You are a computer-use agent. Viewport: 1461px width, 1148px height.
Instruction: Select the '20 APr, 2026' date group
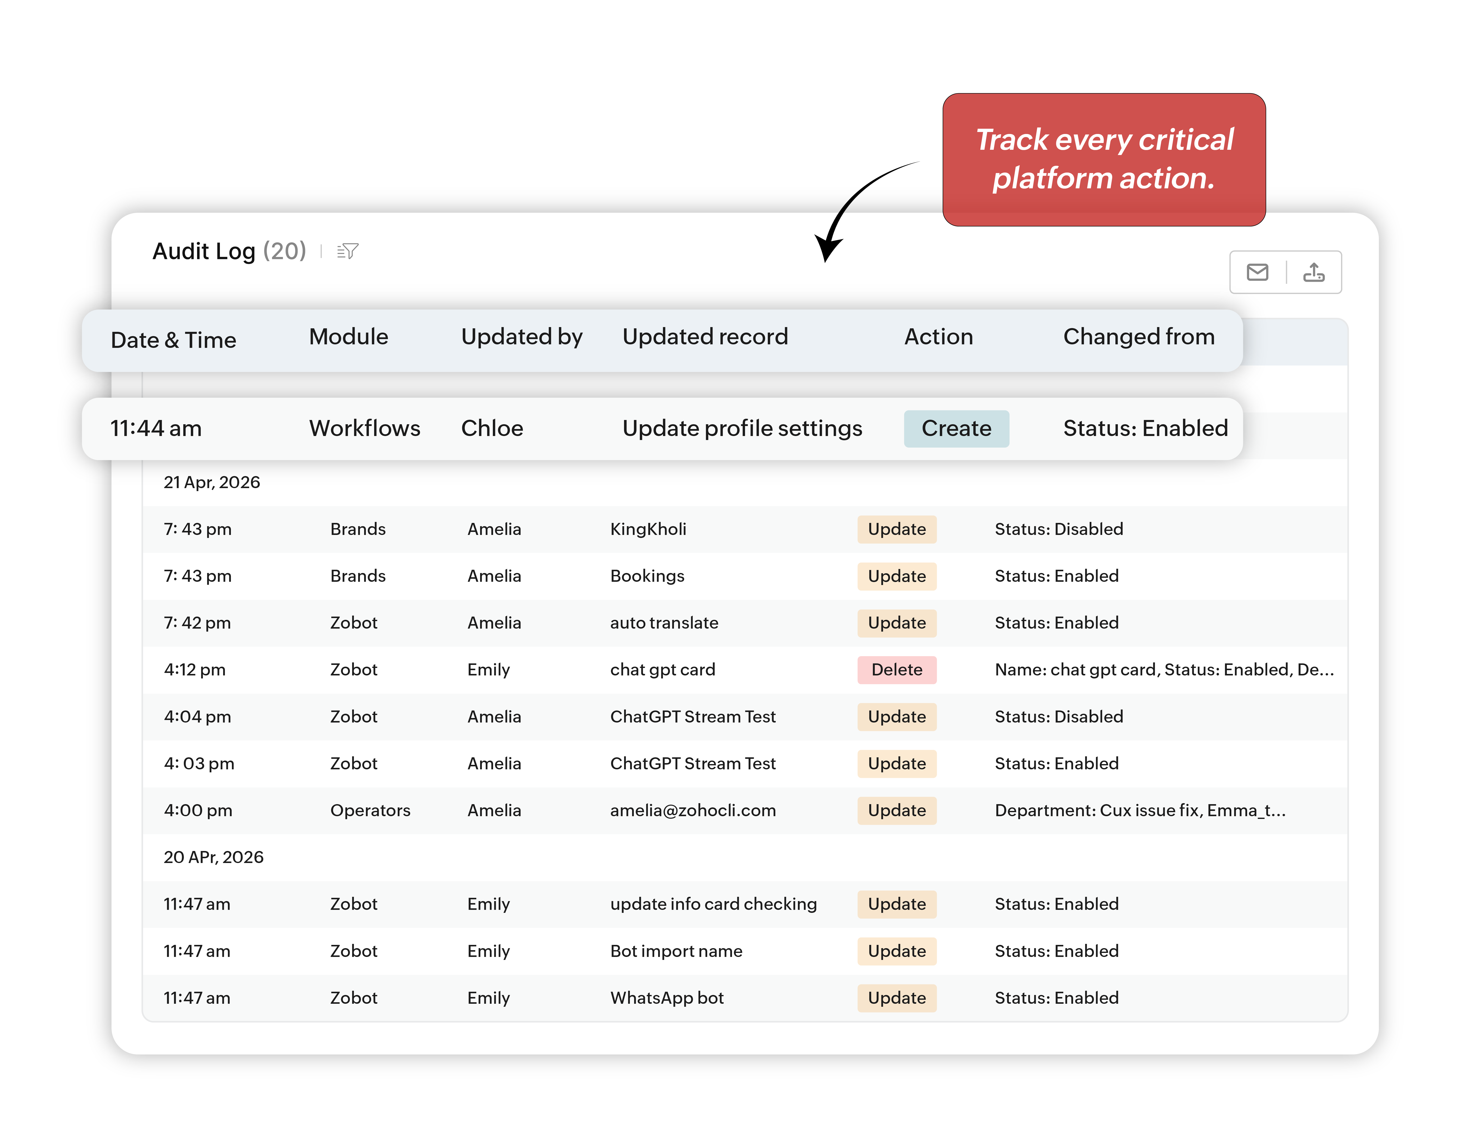tap(214, 858)
